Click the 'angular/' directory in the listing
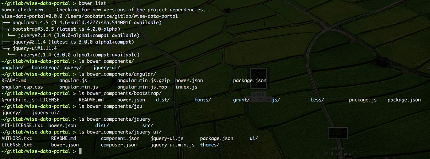 tap(13, 68)
